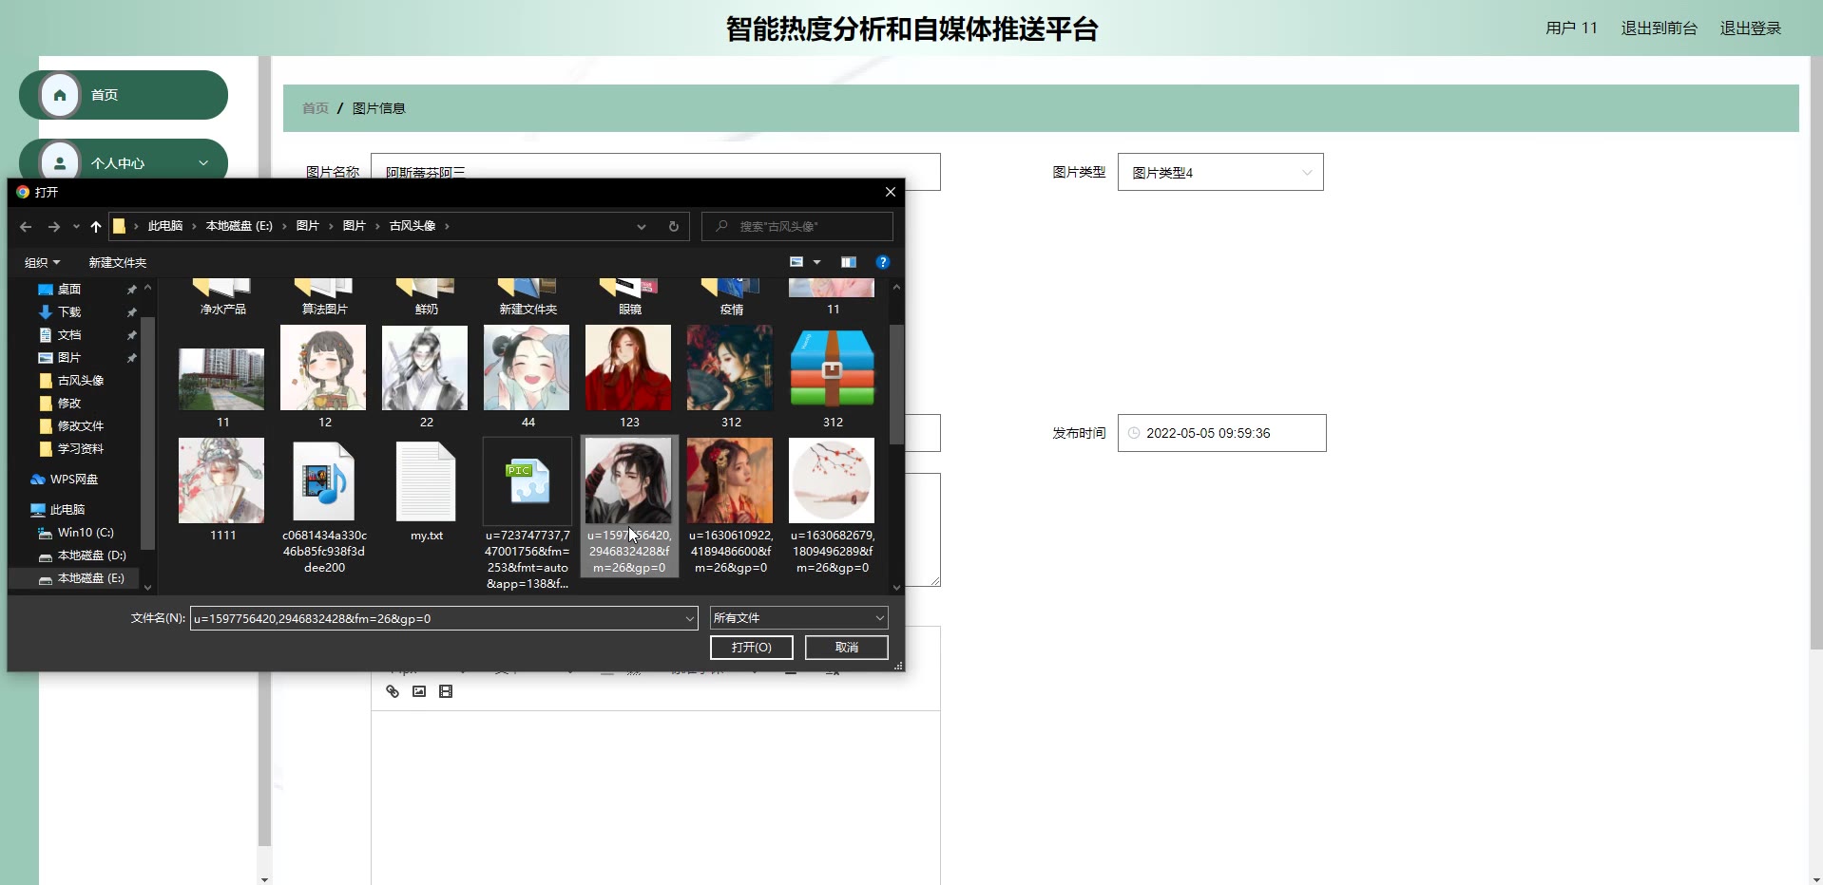Select the 鲜奶 folder
Screen dimensions: 1823x885
[x=426, y=296]
